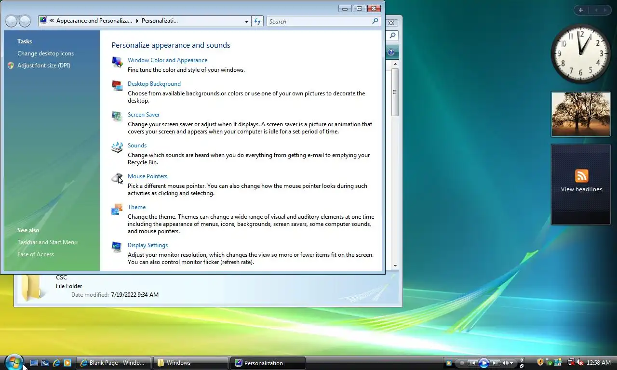Click Change desktop icons in Tasks
The image size is (617, 370).
click(x=45, y=53)
